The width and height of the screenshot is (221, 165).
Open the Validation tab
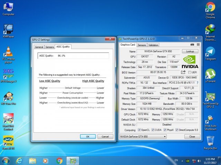[x=153, y=45]
